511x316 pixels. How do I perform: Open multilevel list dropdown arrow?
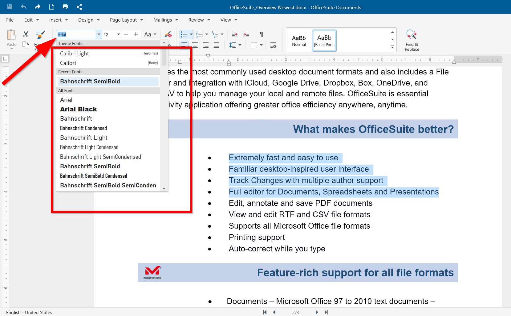[222, 34]
